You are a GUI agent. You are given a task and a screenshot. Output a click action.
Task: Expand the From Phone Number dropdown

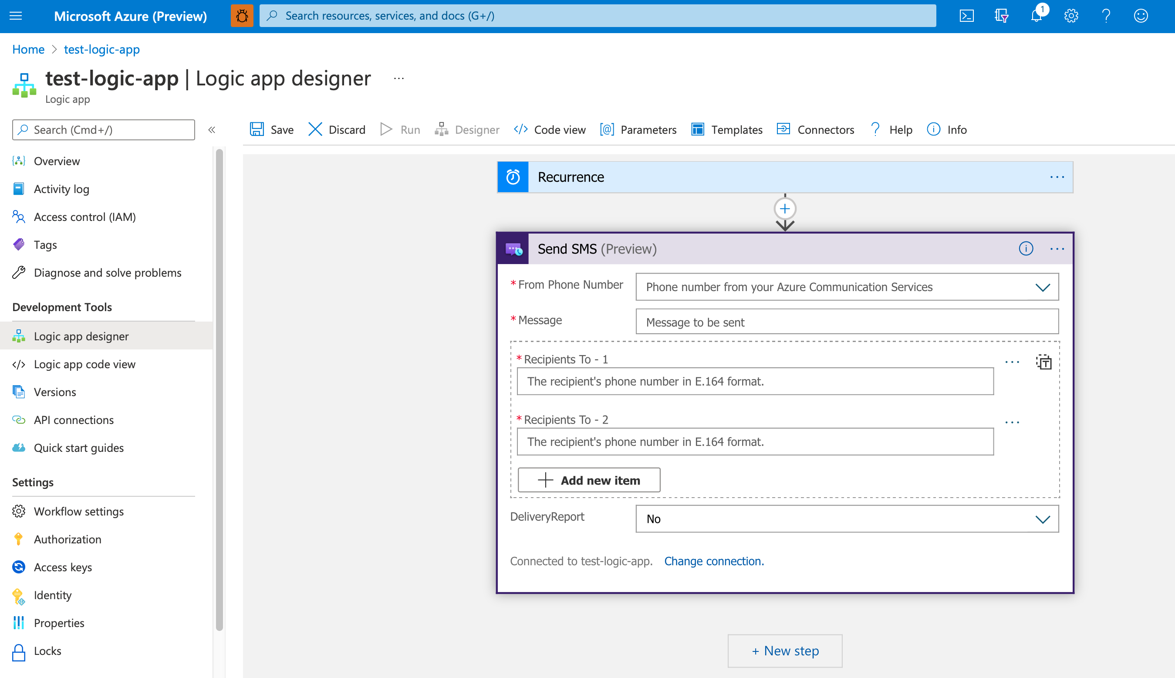point(1043,287)
